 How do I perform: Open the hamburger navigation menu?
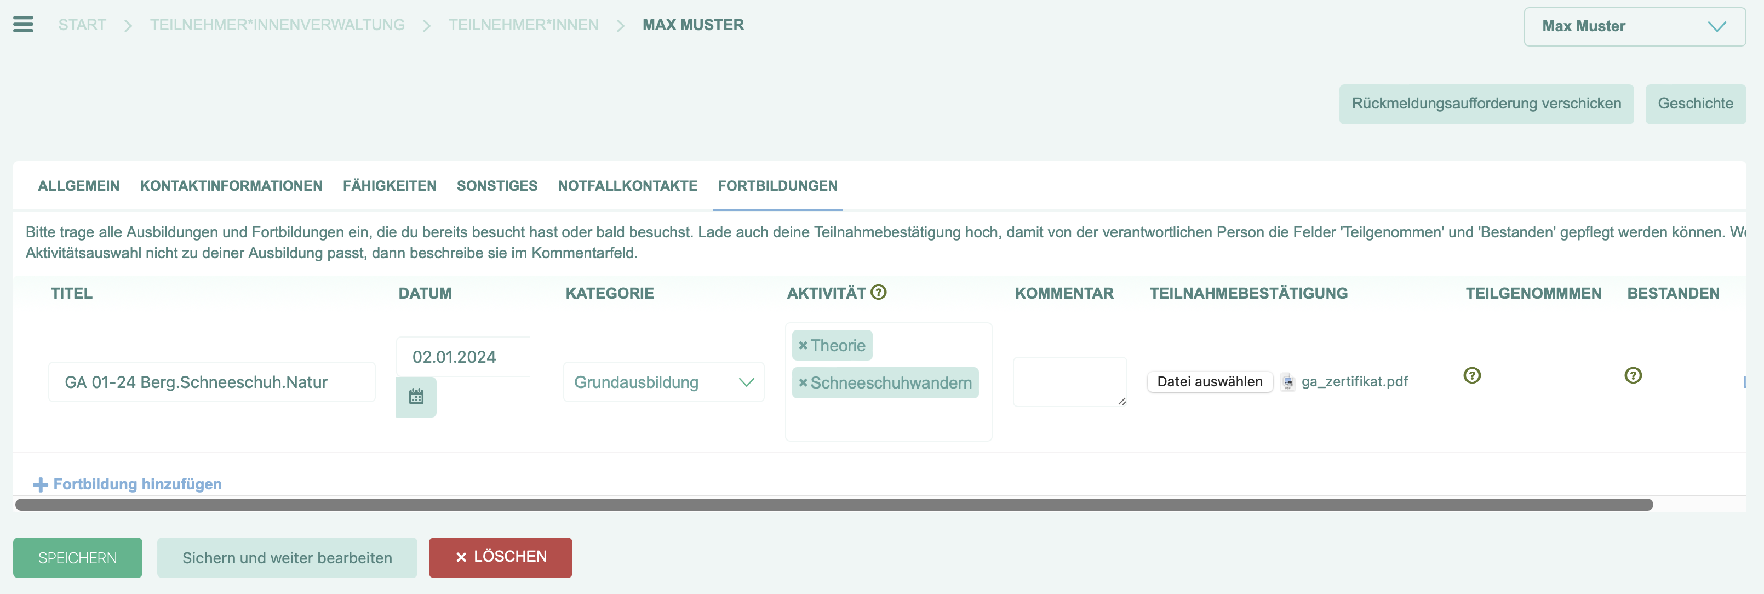tap(22, 24)
